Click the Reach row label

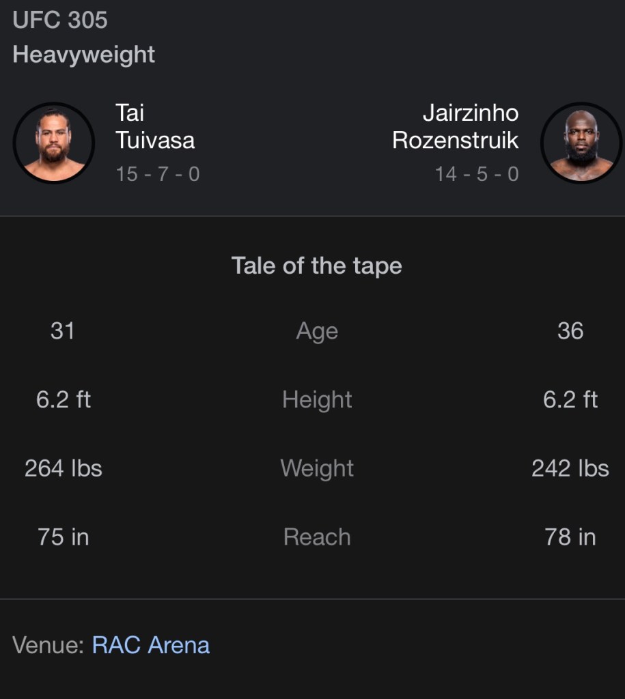[x=317, y=537]
